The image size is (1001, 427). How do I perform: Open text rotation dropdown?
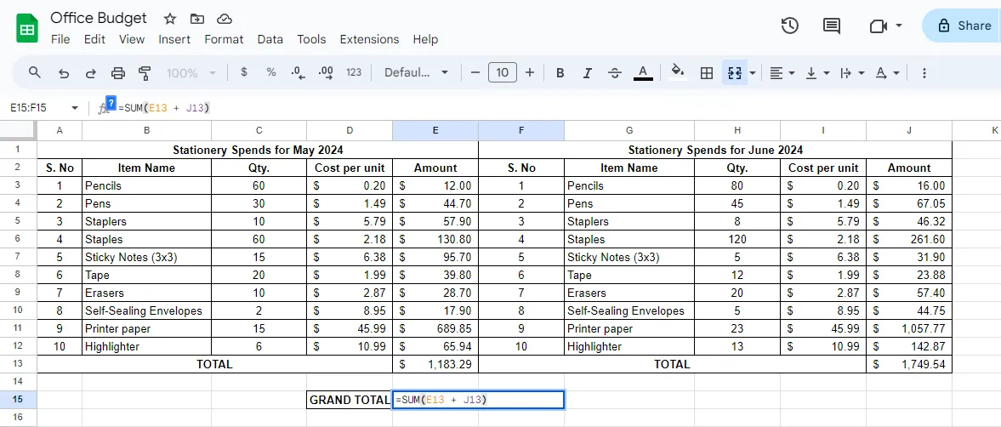887,73
